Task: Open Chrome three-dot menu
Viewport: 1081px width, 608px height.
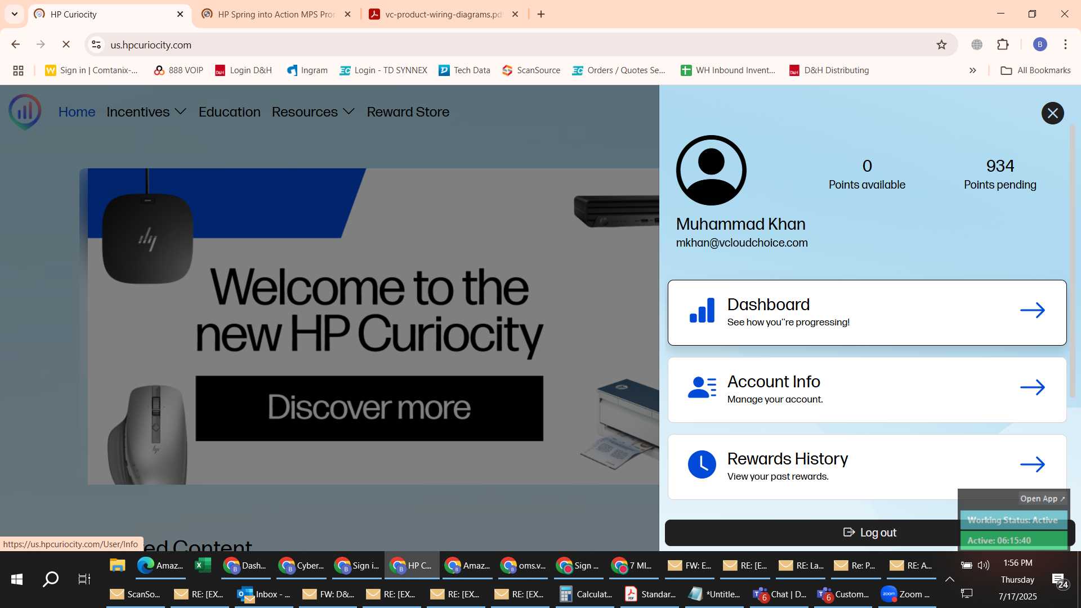Action: 1065,44
